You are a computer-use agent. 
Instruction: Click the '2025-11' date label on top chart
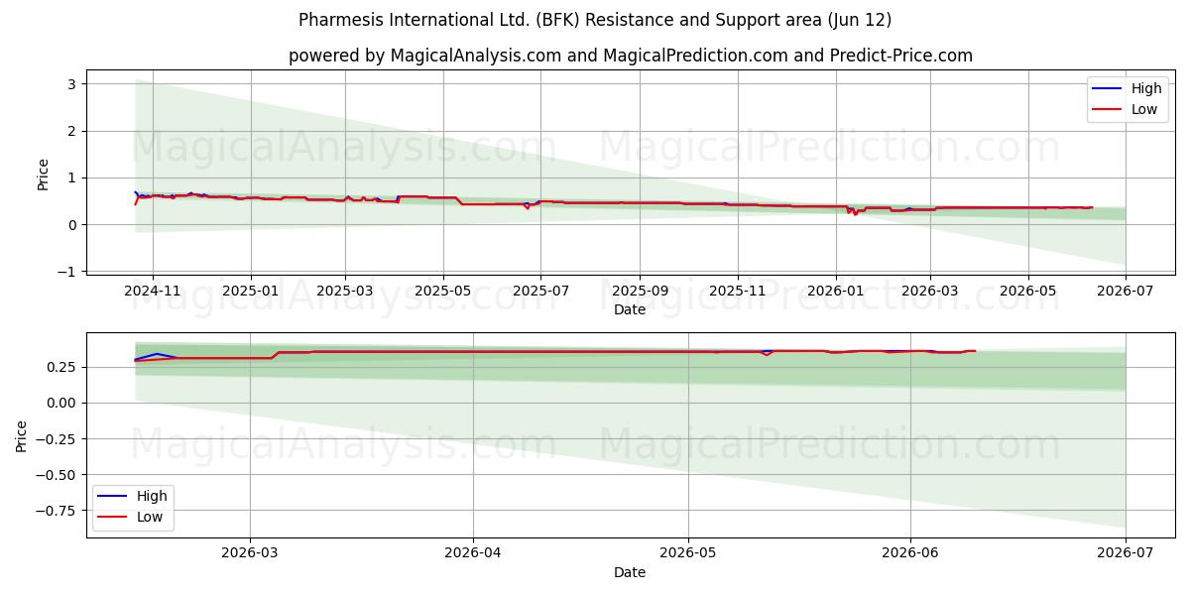tap(737, 292)
